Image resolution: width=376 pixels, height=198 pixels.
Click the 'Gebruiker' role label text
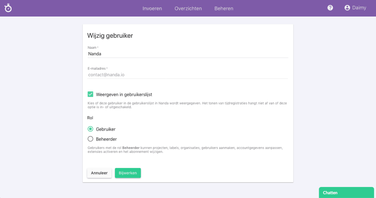(x=106, y=129)
